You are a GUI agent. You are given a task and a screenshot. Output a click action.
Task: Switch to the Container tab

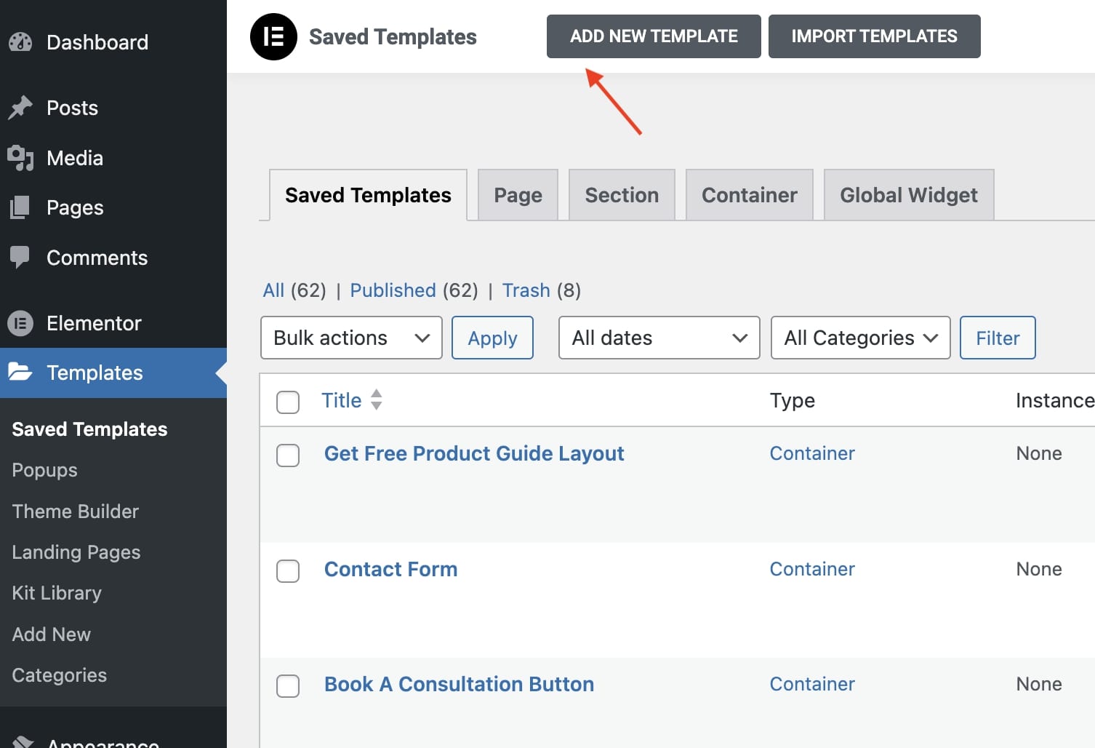pos(749,195)
